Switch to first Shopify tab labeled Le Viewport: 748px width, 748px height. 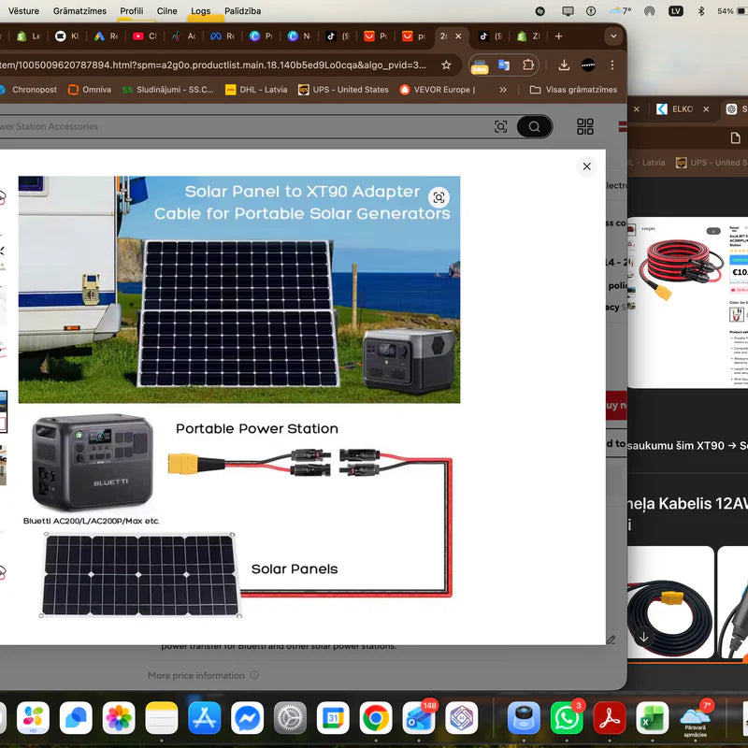tap(29, 36)
